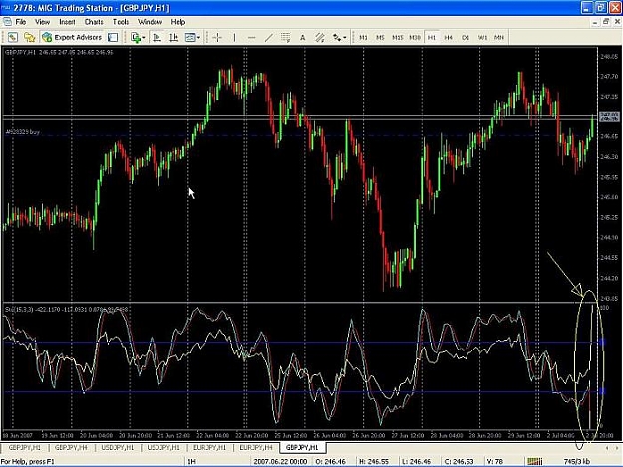Open the File menu
The image size is (623, 467).
point(20,22)
